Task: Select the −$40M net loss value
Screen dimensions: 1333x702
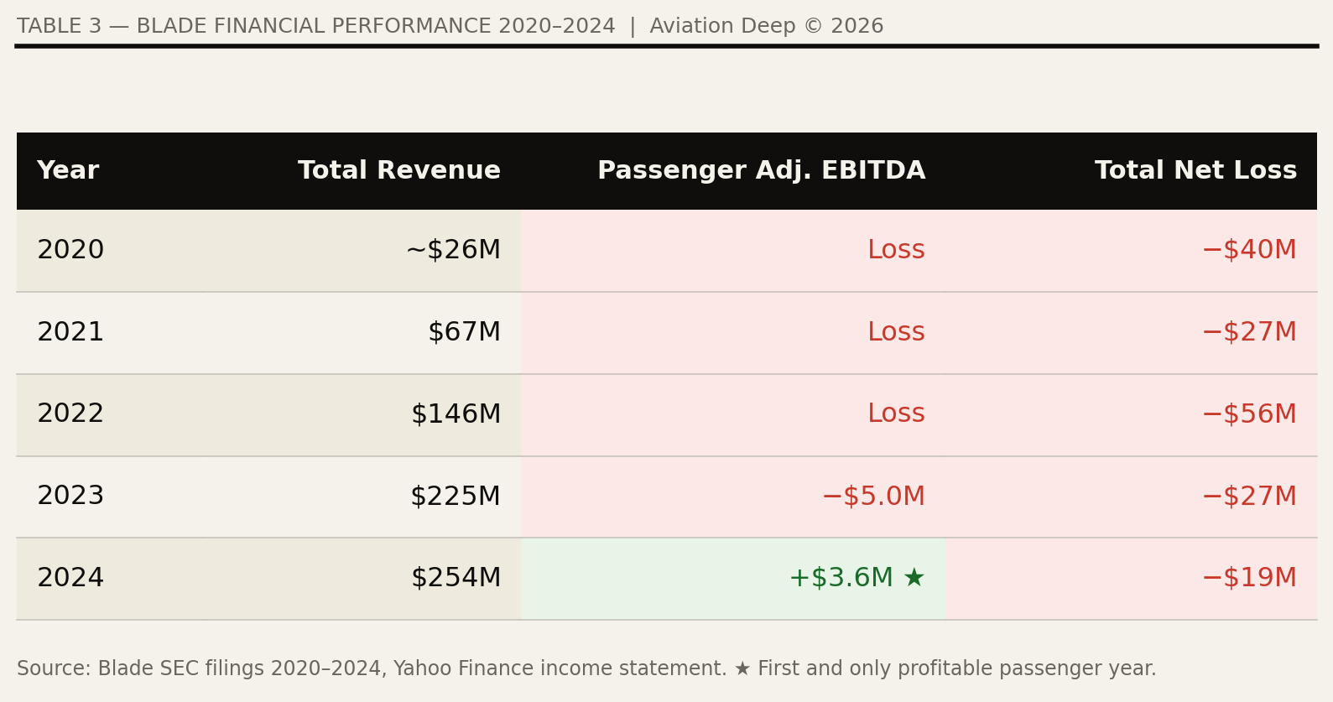Action: point(1249,251)
